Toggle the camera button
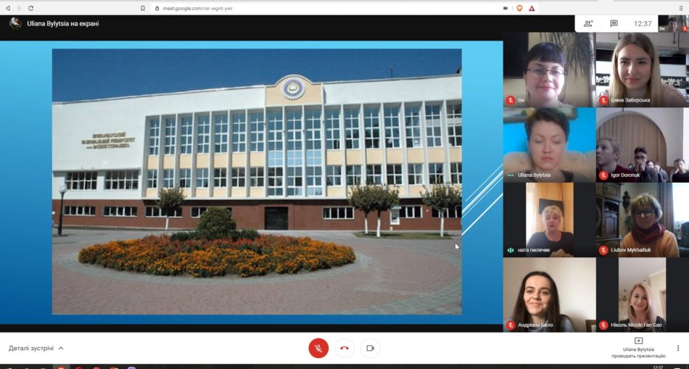689x369 pixels. tap(370, 348)
